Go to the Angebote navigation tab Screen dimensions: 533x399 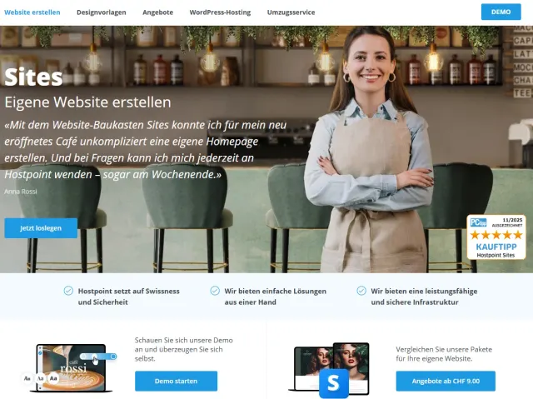[157, 12]
